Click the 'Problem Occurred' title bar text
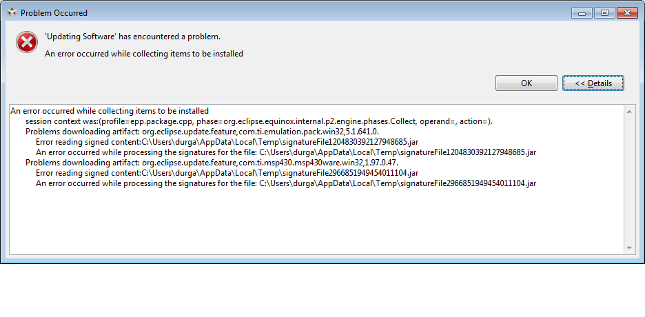This screenshot has height=317, width=645. 54,13
